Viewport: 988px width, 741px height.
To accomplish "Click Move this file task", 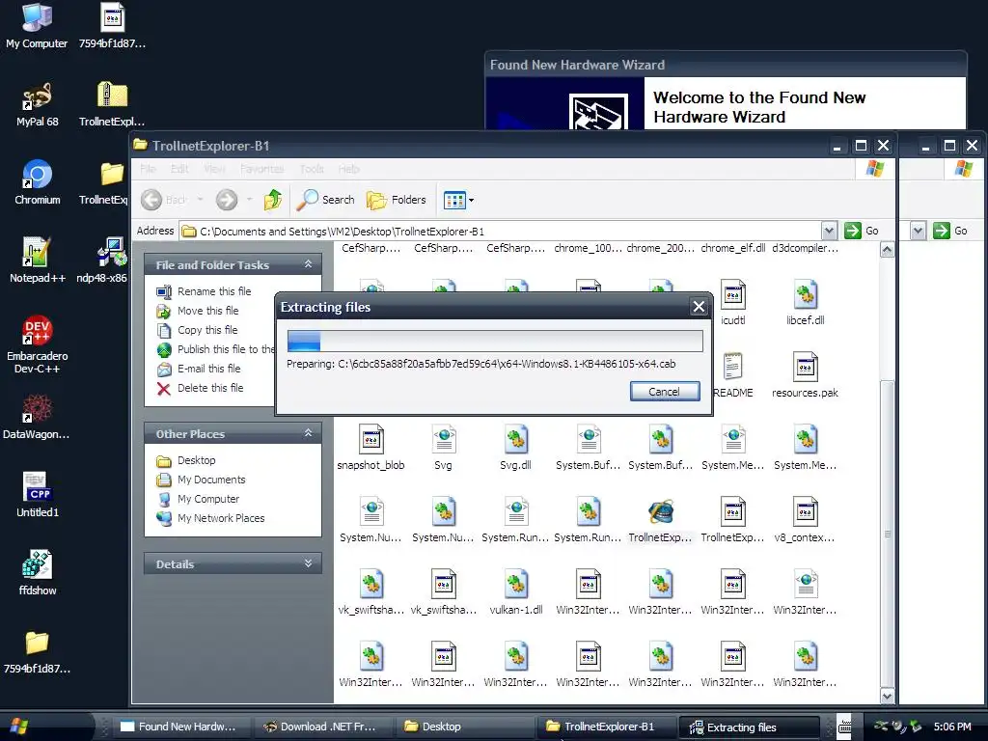I will (x=198, y=311).
